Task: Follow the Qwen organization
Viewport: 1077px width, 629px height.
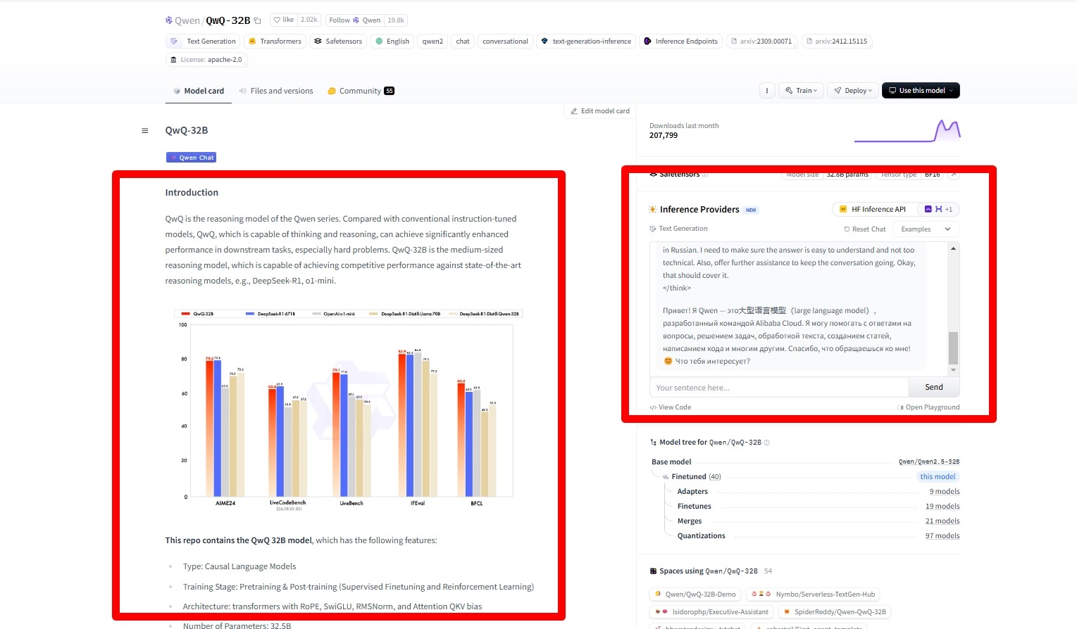Action: [355, 20]
